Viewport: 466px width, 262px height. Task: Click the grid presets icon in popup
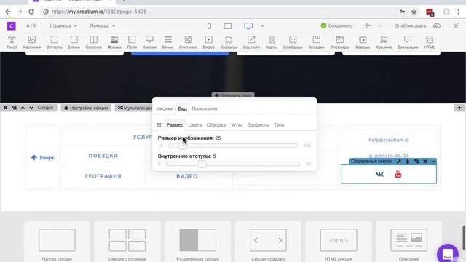pos(159,125)
